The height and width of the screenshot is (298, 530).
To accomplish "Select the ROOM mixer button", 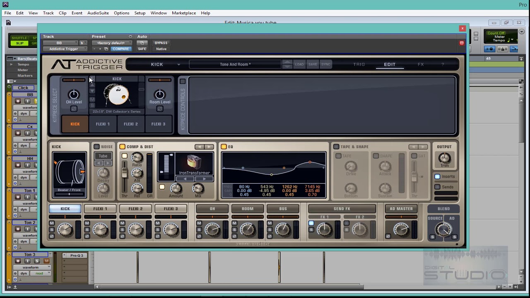I will click(248, 209).
